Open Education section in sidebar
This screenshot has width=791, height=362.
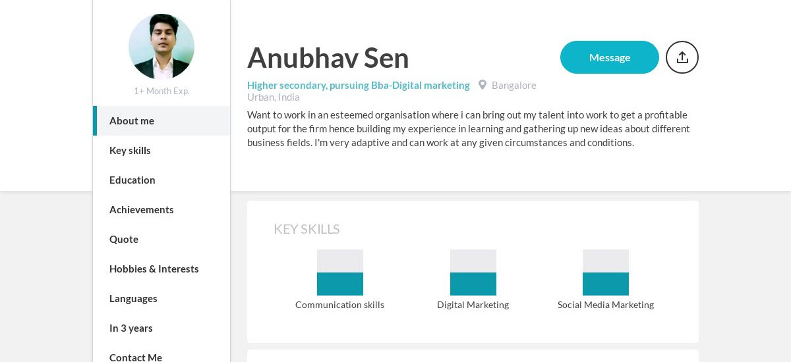pyautogui.click(x=132, y=180)
